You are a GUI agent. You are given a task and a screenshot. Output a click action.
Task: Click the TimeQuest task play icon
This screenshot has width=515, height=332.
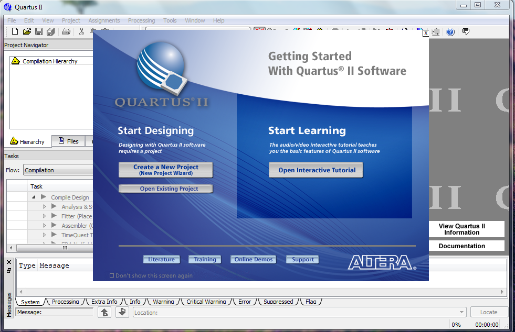[x=54, y=235]
